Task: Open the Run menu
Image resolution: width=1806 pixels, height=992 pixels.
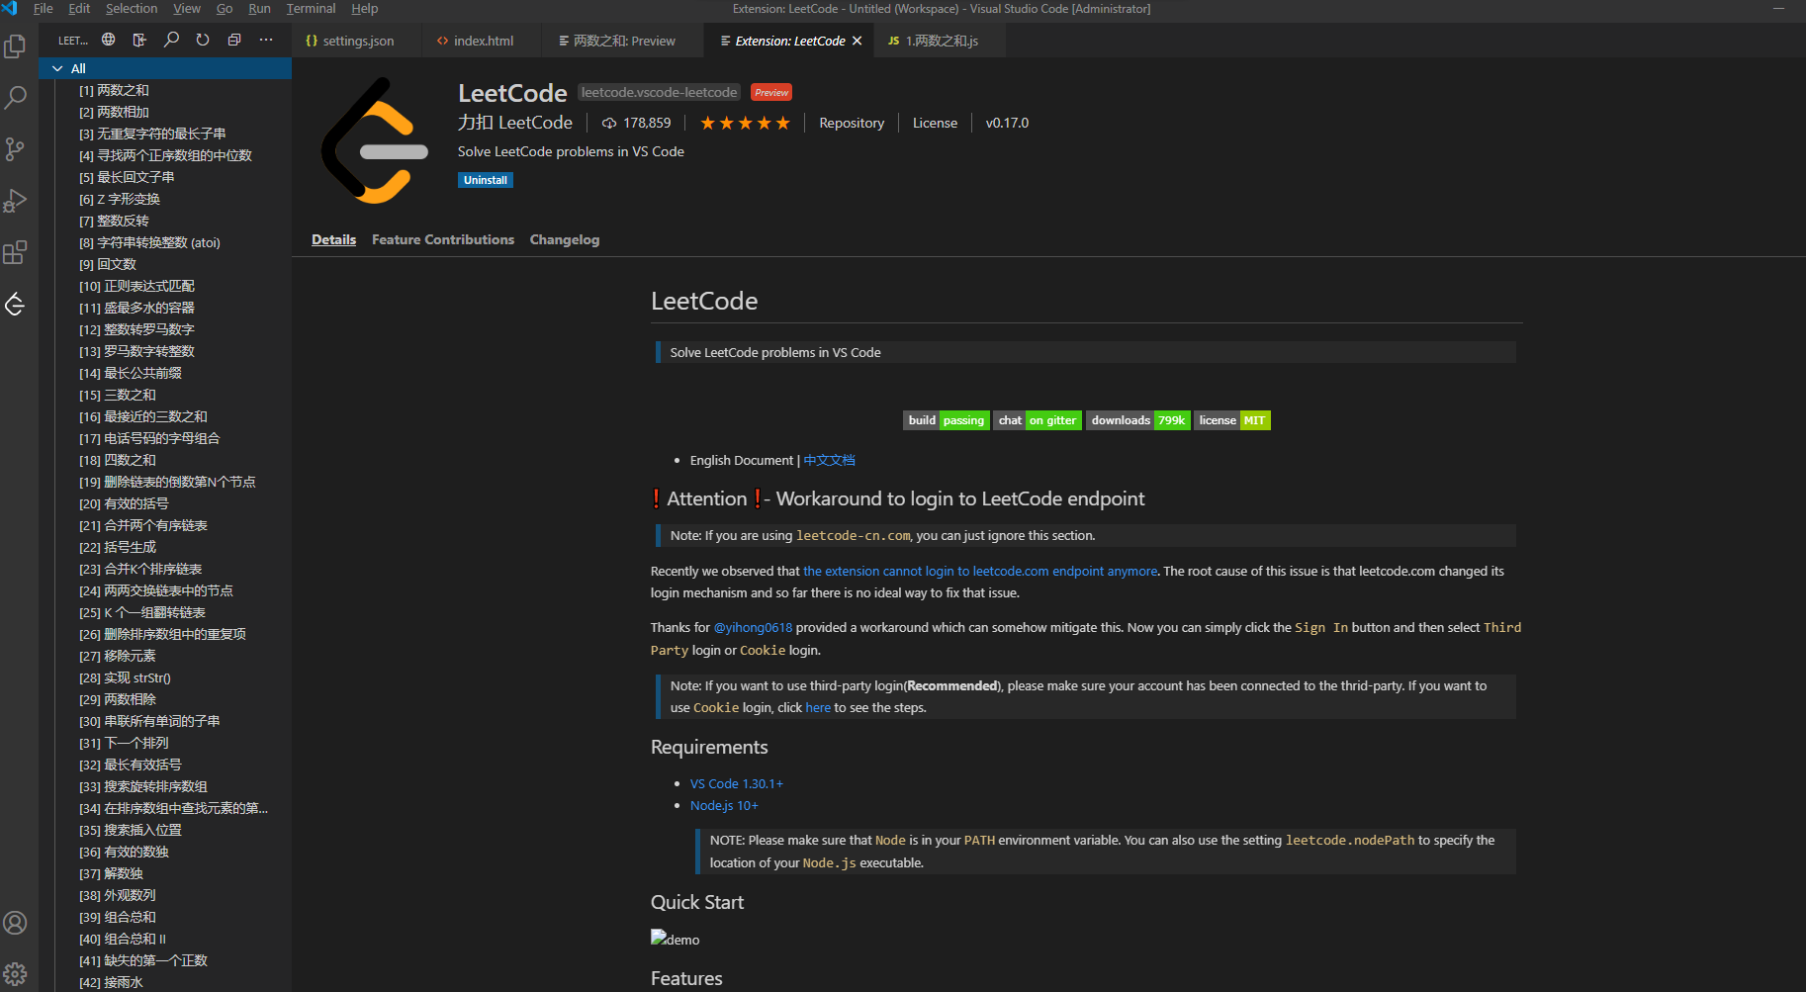Action: pos(259,8)
